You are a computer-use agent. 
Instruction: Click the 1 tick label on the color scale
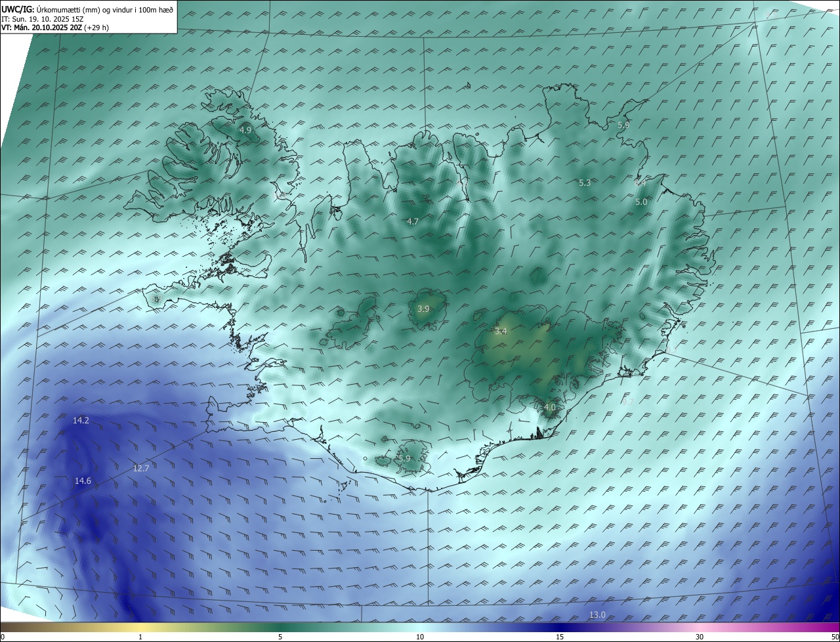pyautogui.click(x=141, y=637)
